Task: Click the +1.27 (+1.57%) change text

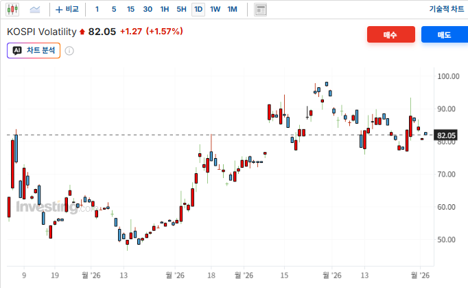Action: point(152,31)
